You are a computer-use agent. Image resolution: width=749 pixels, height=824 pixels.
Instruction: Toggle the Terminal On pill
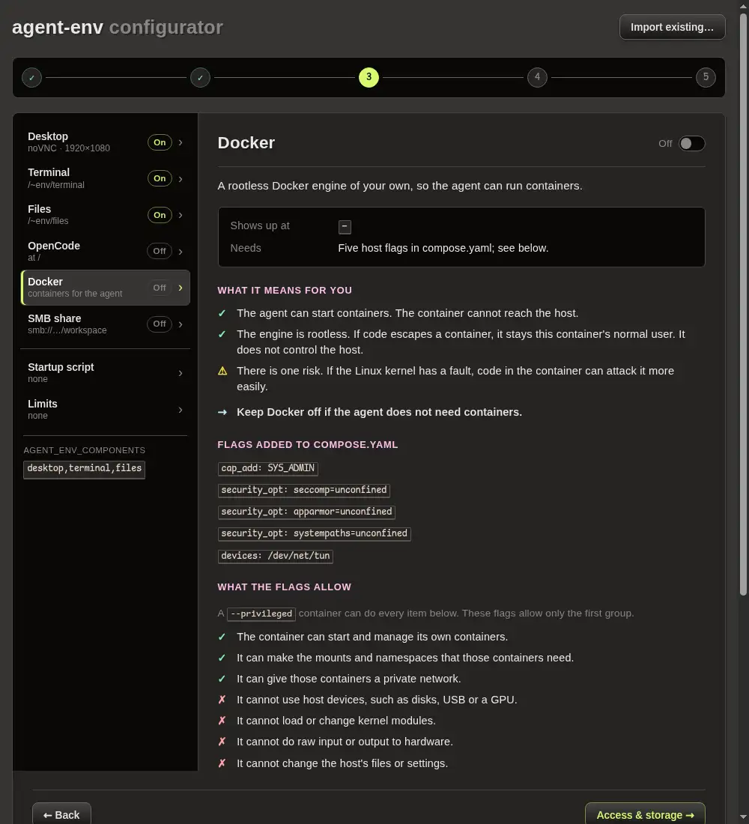pyautogui.click(x=160, y=179)
